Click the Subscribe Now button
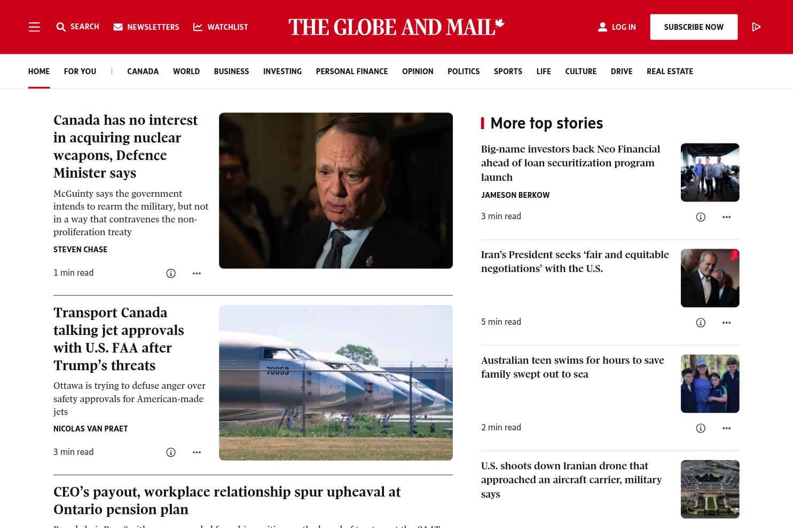 [694, 27]
